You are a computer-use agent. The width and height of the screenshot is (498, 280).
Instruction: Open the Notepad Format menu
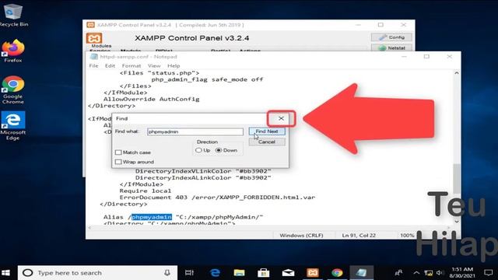[x=132, y=65]
